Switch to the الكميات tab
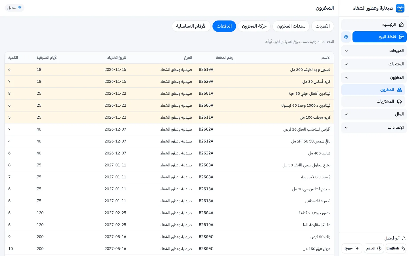This screenshot has height=256, width=409. pyautogui.click(x=323, y=26)
